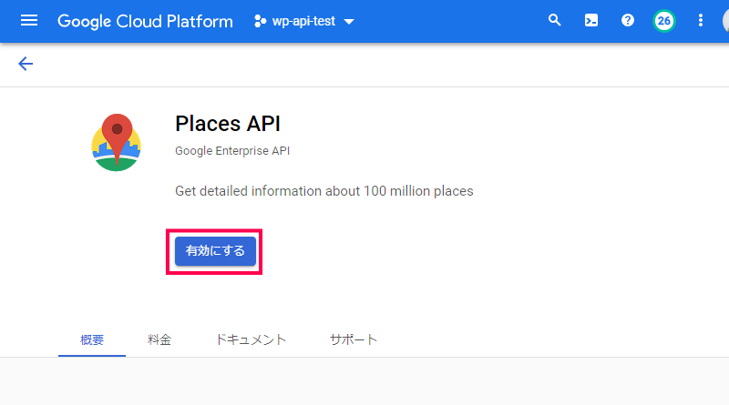
Task: Click the Places API heading
Action: click(x=228, y=124)
